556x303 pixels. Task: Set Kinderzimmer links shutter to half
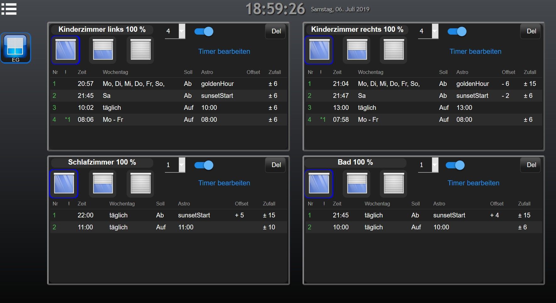click(x=103, y=50)
